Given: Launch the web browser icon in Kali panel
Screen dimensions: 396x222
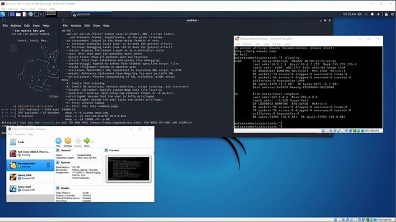Looking at the screenshot, I should 30,14.
